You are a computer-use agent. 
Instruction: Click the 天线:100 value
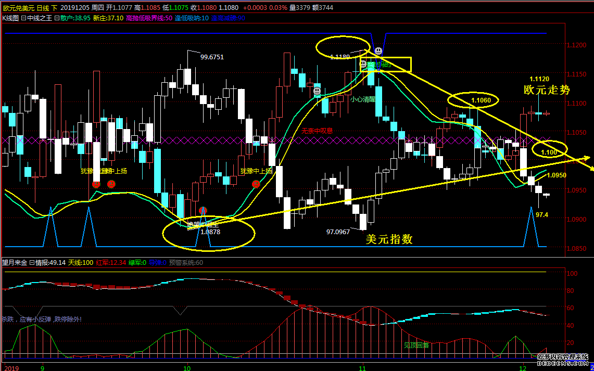[81, 262]
